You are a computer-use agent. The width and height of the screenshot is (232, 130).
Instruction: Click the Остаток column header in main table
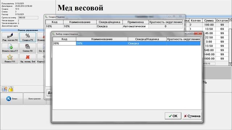(222, 21)
